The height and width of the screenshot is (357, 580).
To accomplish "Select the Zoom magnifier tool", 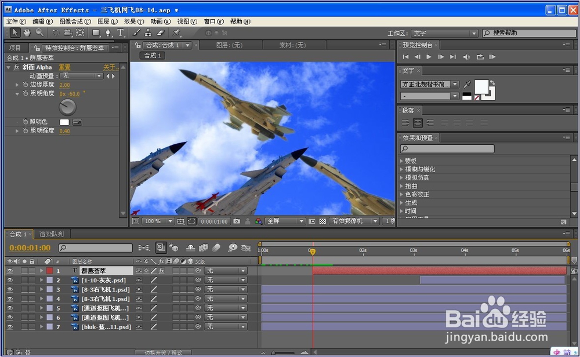I will [x=39, y=33].
